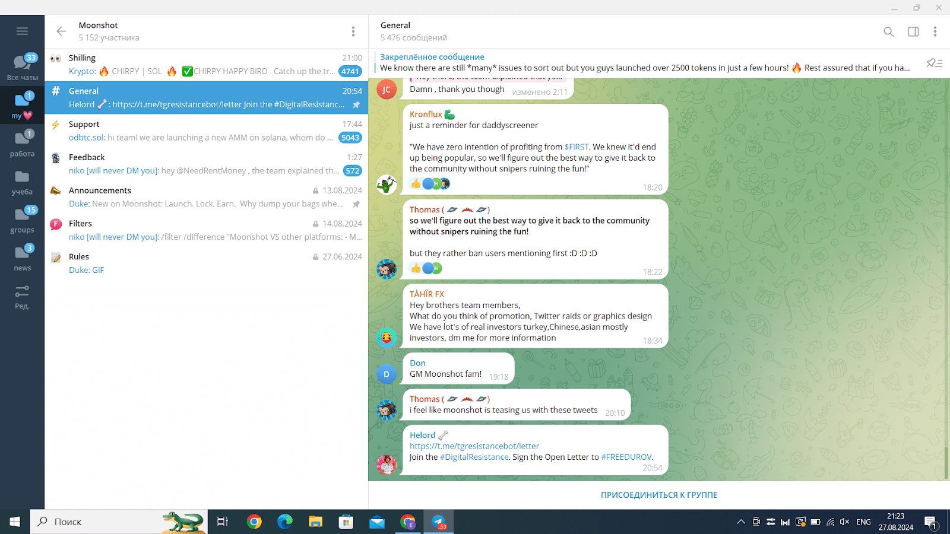
Task: Click Don's 'D' avatar
Action: pos(387,374)
